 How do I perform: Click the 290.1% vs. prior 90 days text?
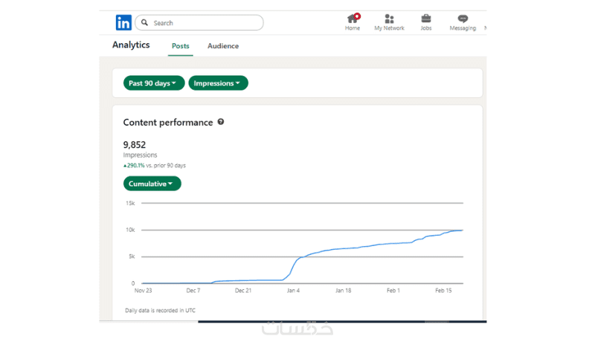[155, 165]
